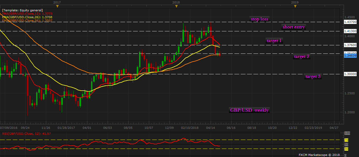359x157 pixels.
Task: Click the 1.30000 price line label
Action: pos(350,74)
